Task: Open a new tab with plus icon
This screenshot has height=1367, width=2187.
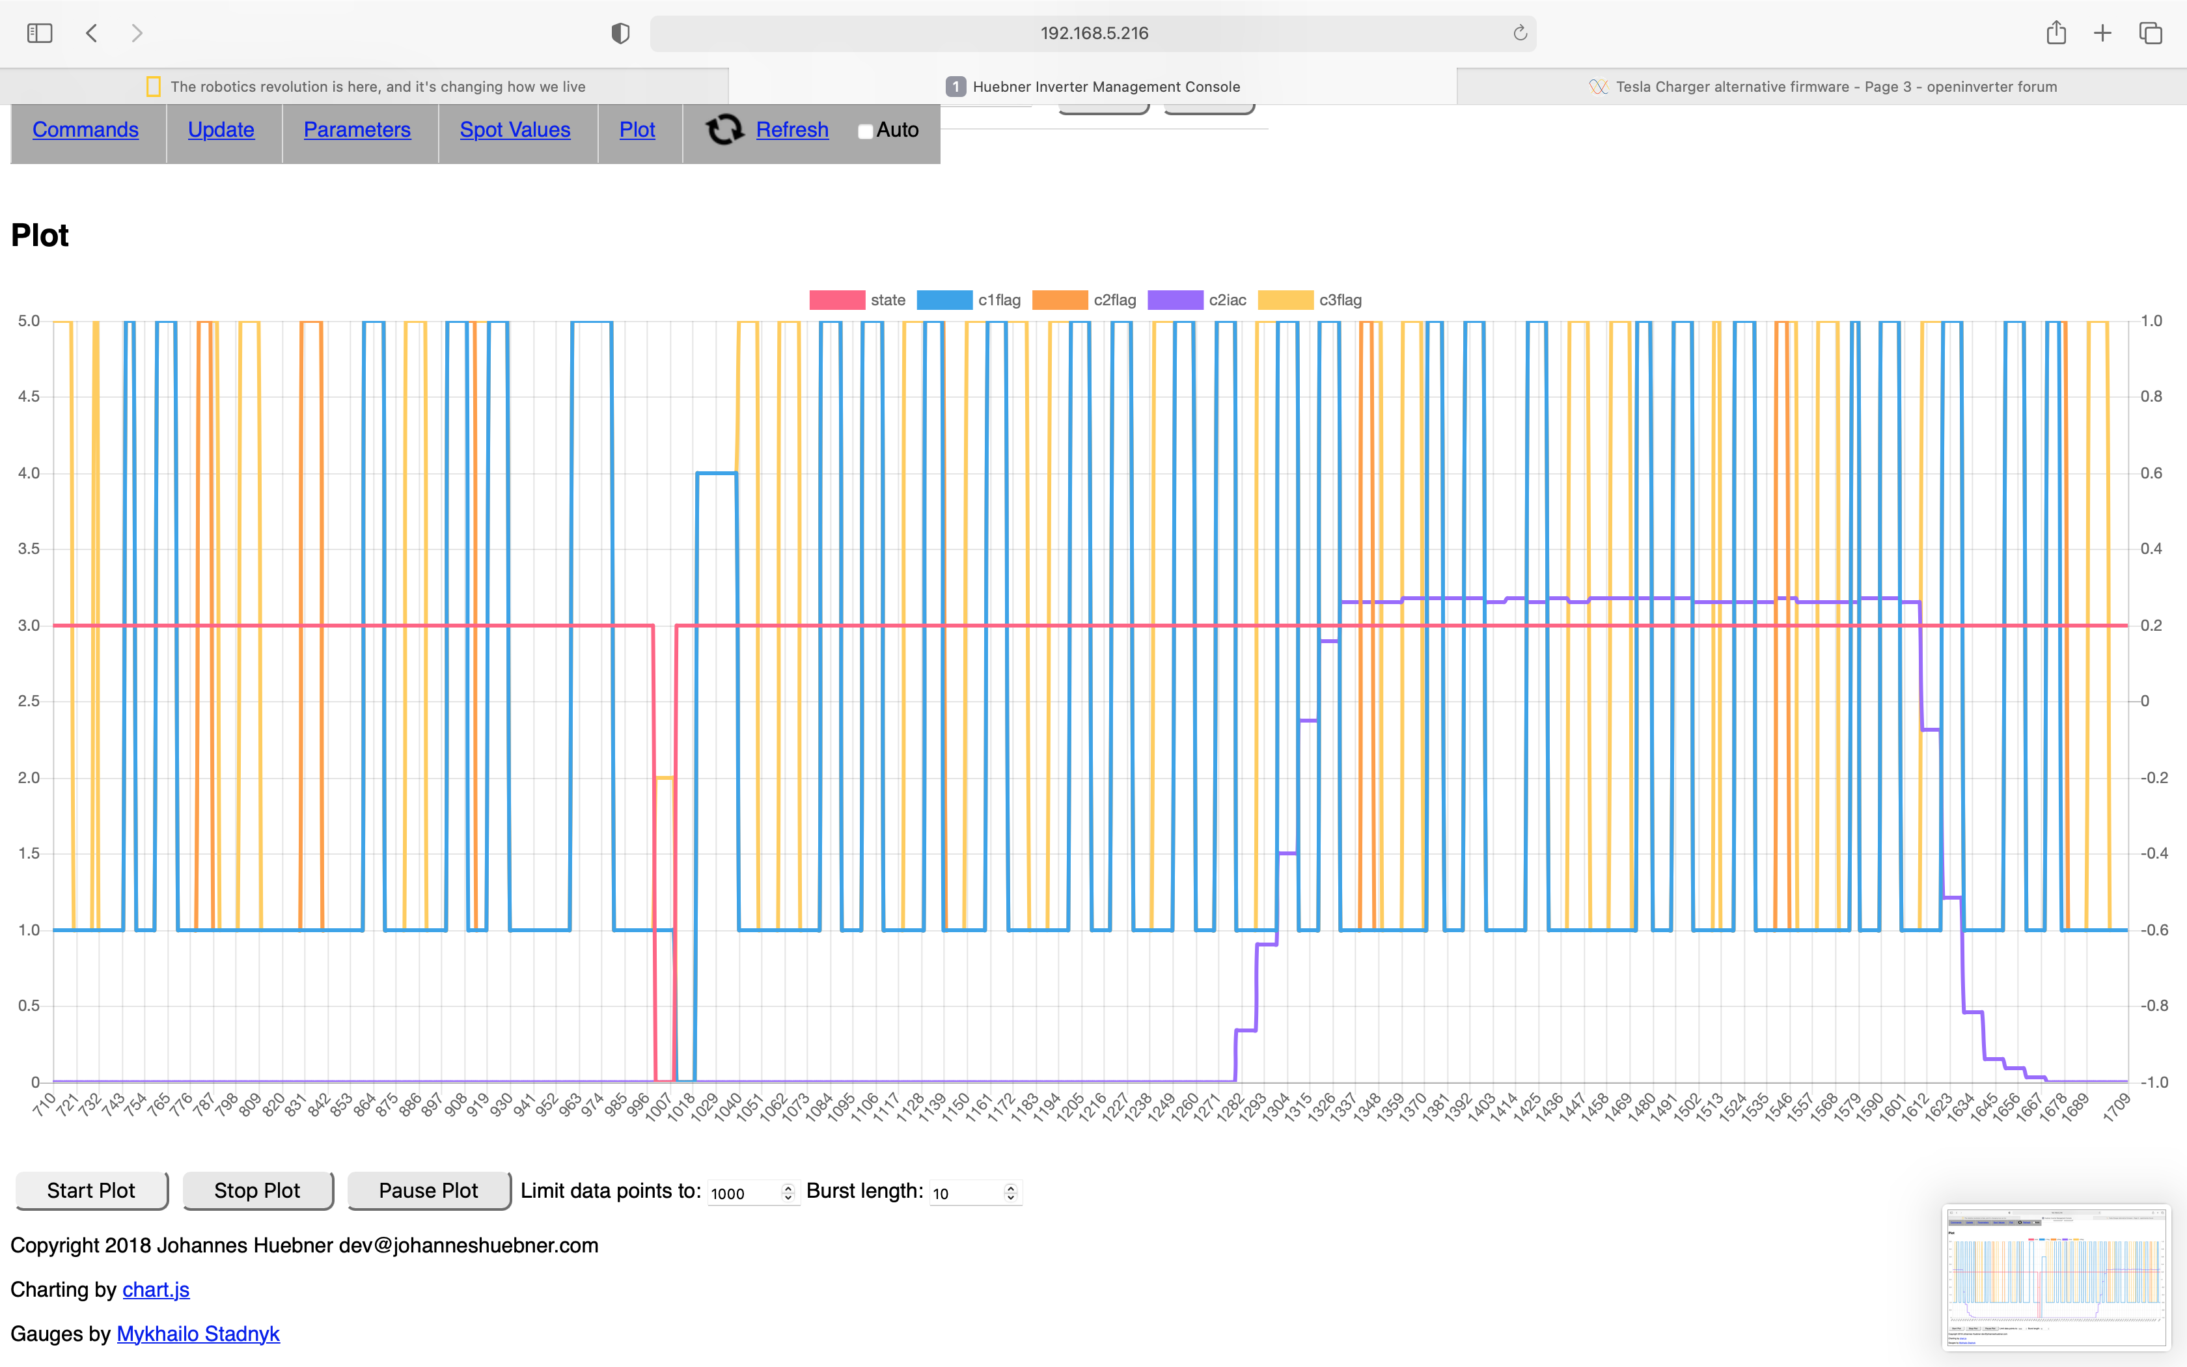Action: coord(2103,33)
